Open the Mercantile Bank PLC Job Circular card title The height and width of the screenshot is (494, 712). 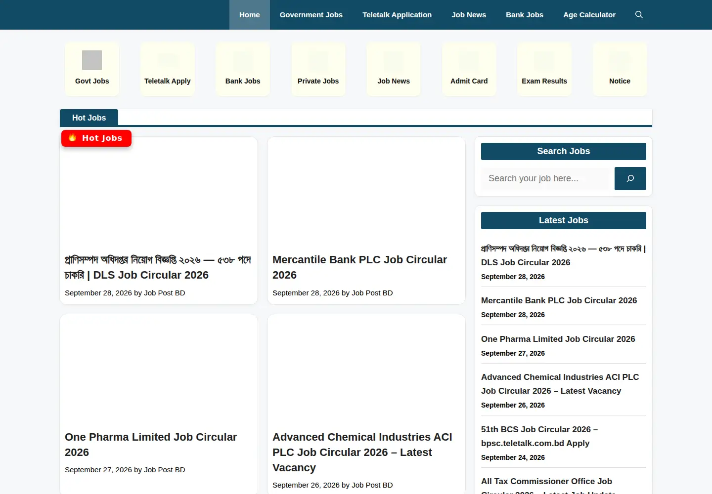click(359, 267)
